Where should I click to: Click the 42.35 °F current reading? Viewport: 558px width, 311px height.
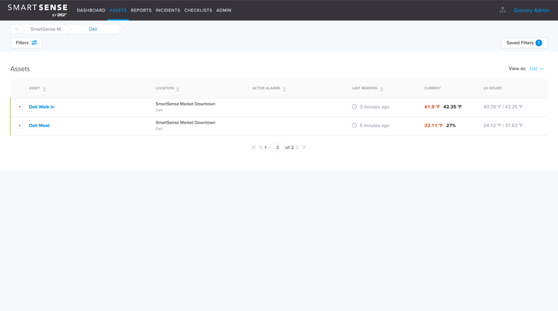coord(453,106)
